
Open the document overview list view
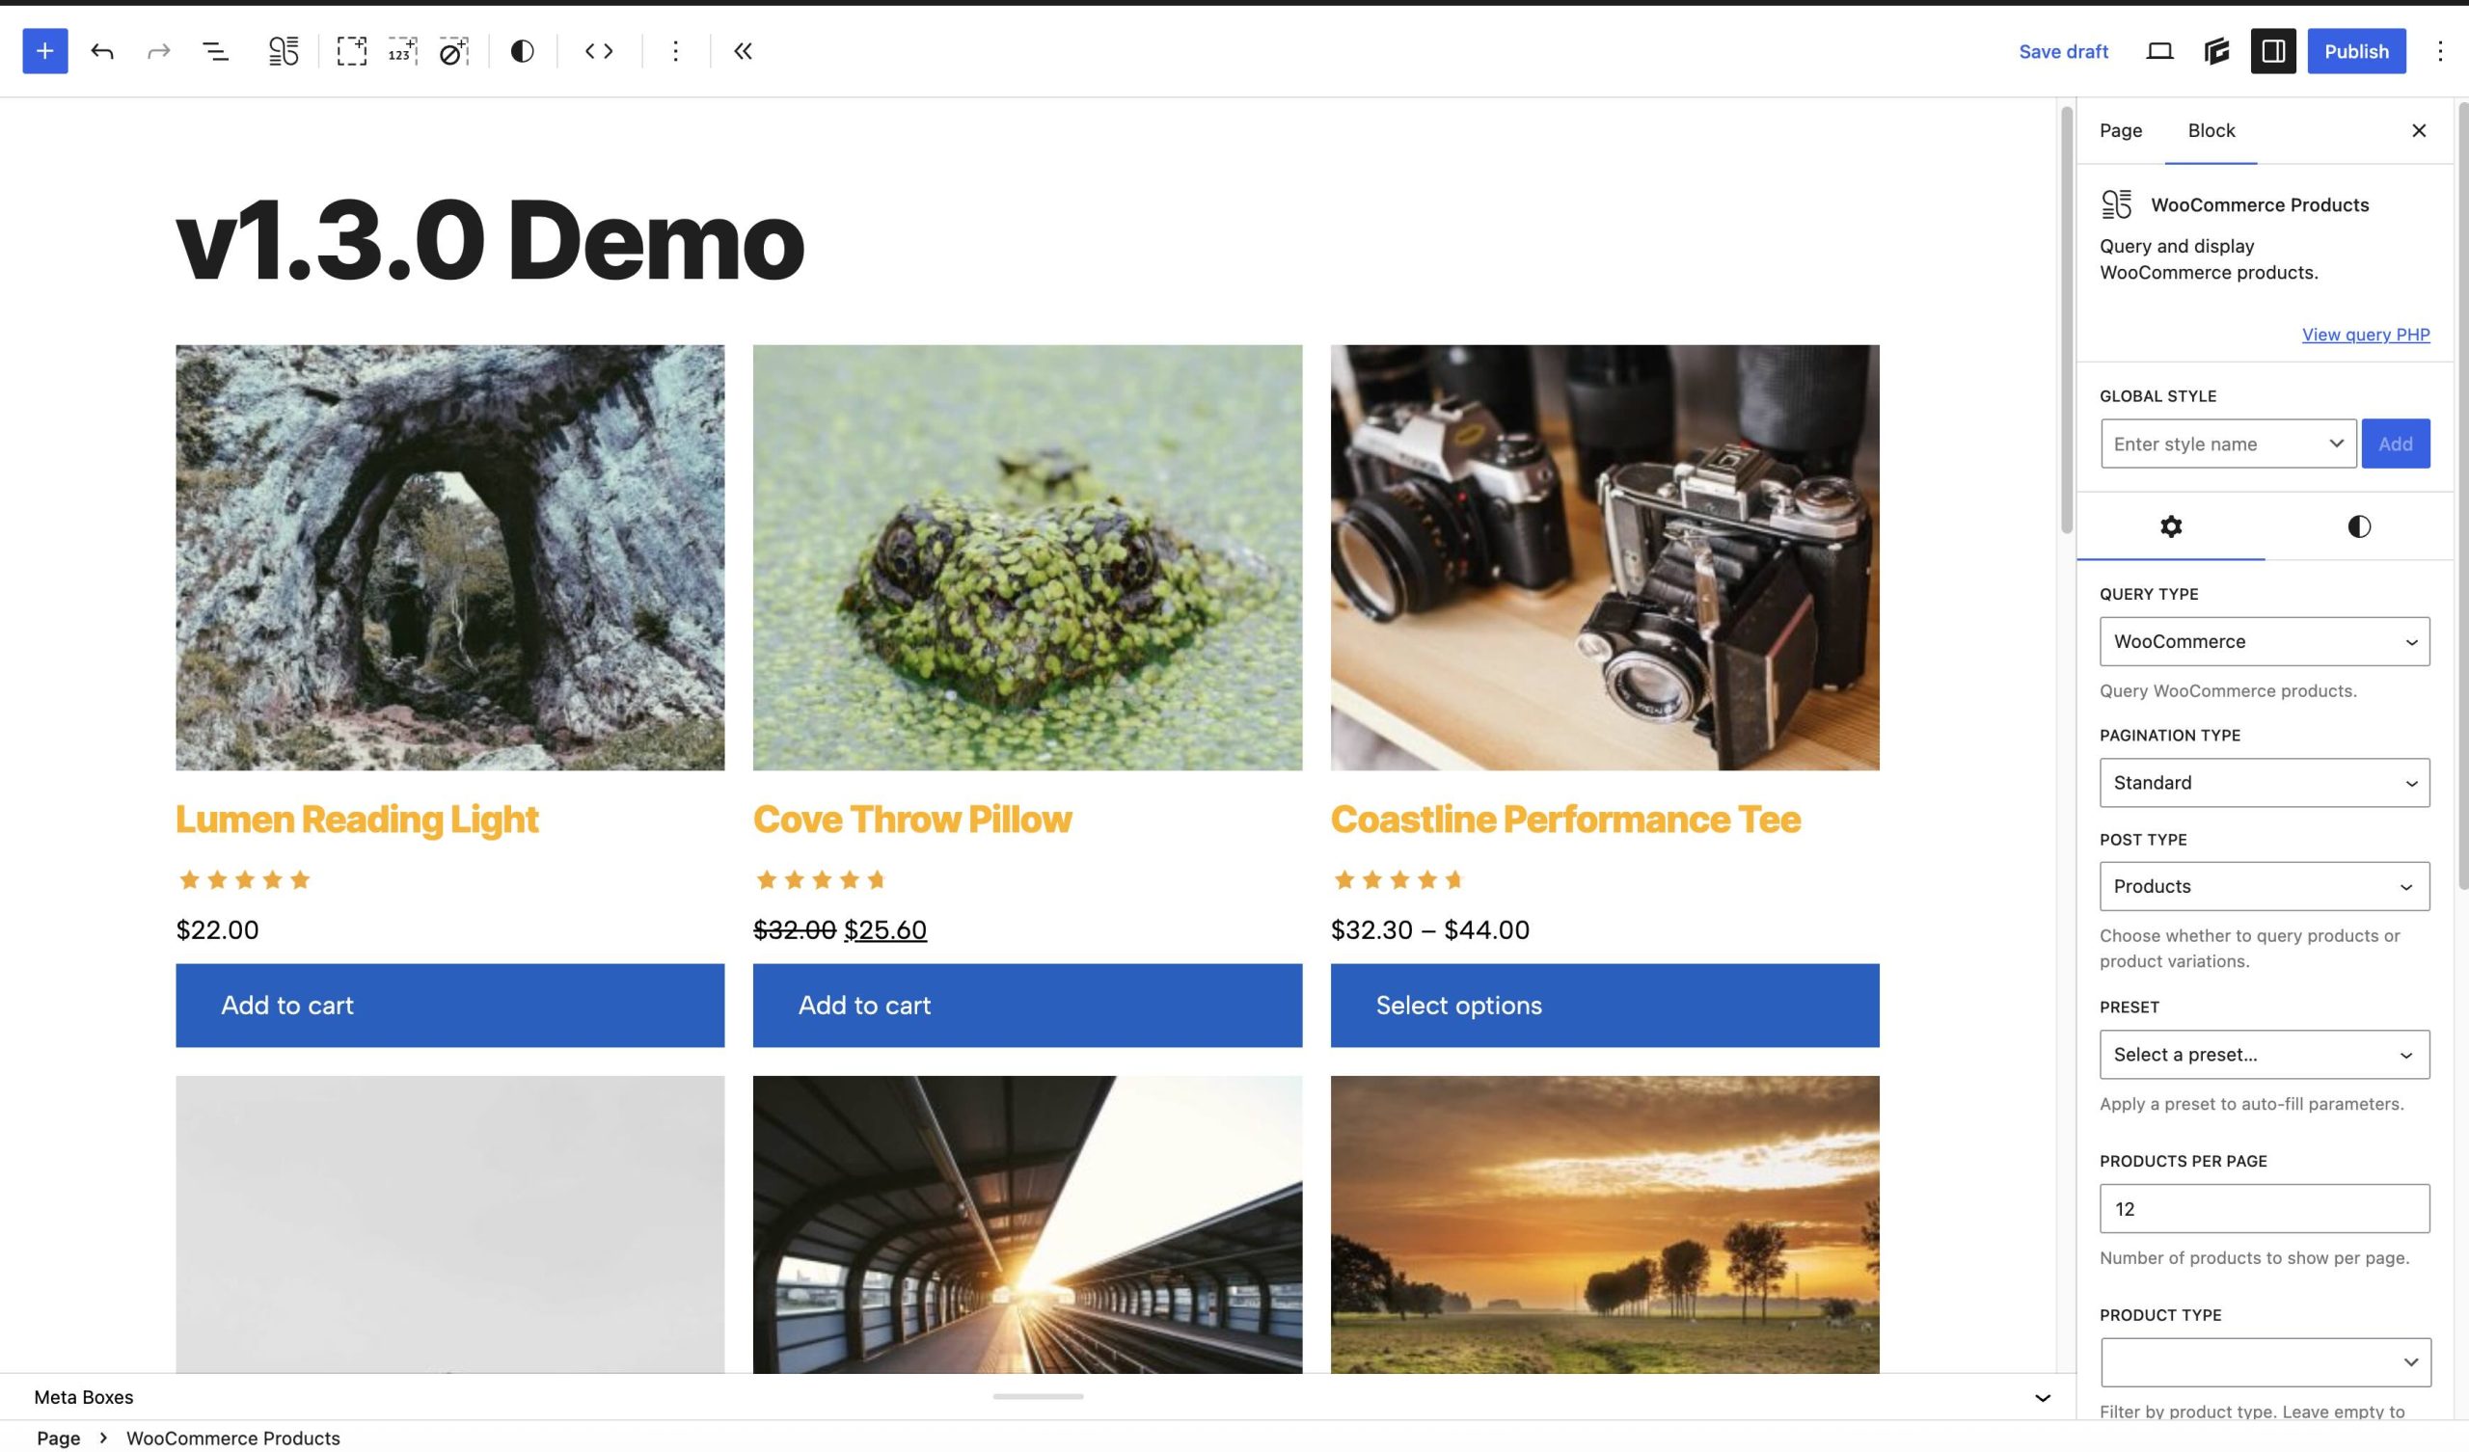[x=215, y=51]
